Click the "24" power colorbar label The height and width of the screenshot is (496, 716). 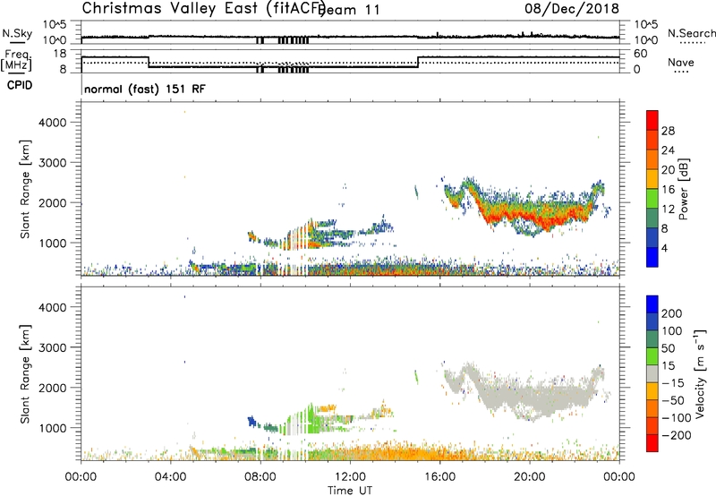[668, 150]
